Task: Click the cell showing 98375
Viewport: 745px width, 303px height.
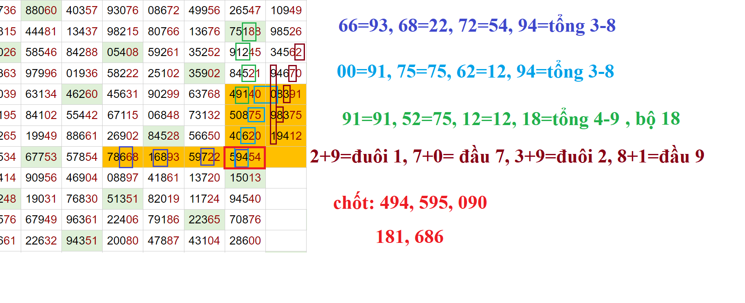Action: click(286, 115)
